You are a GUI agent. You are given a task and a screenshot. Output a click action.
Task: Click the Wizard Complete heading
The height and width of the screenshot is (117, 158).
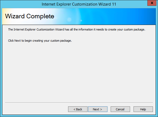coord(30,16)
